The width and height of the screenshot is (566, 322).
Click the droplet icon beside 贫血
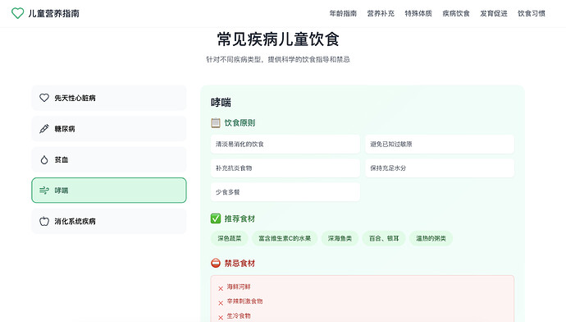tap(44, 159)
